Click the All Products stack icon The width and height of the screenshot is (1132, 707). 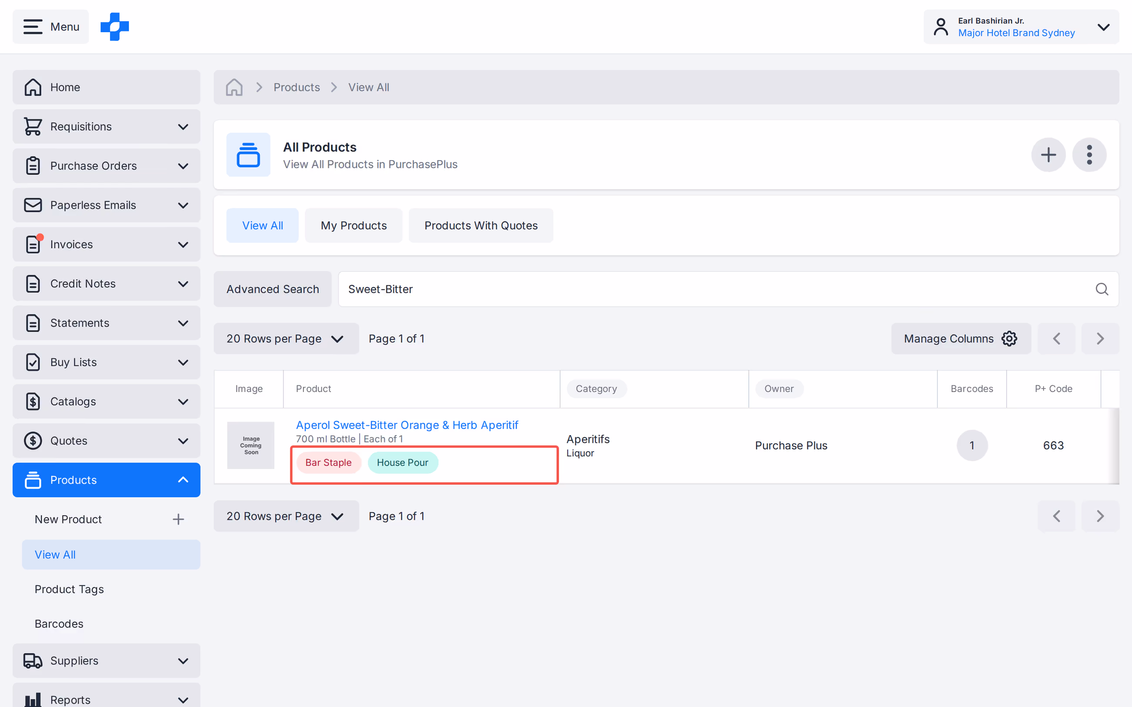click(x=248, y=155)
